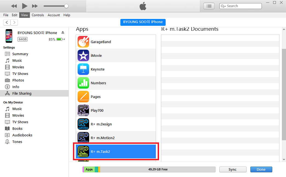
Task: Select the R+ m.Motion2 app icon
Action: click(x=83, y=137)
